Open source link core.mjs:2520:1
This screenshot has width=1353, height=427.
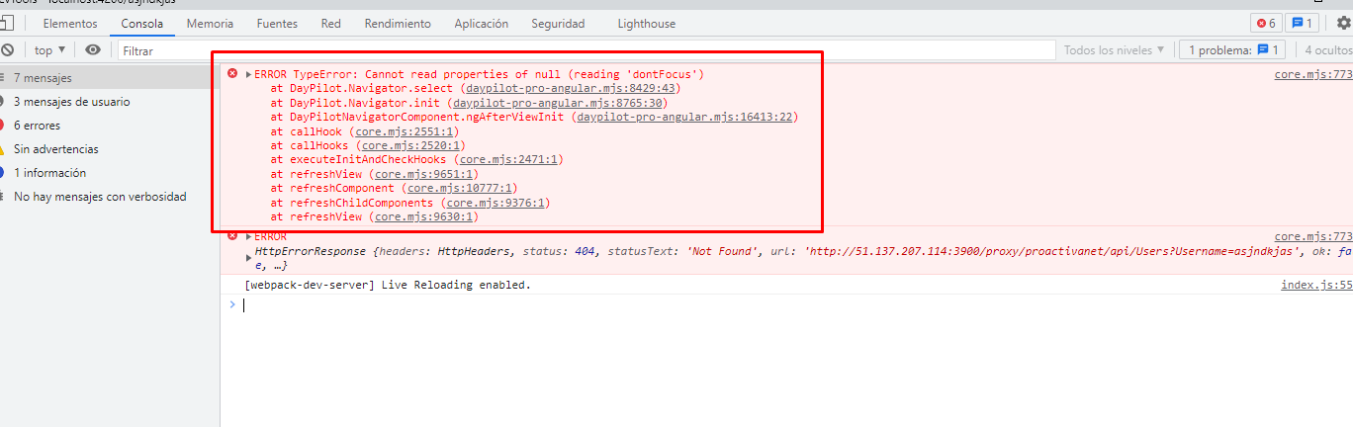[x=409, y=145]
